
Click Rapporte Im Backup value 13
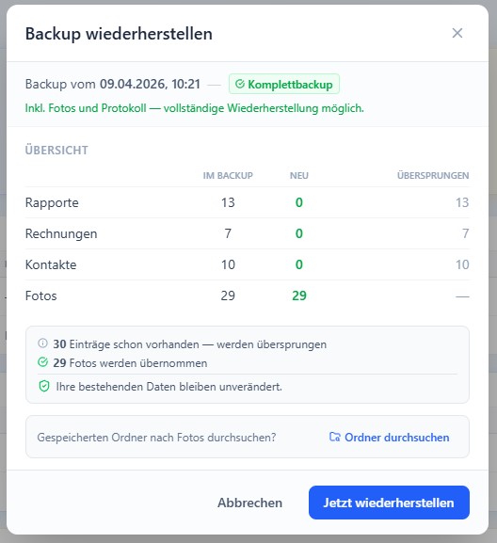point(228,202)
